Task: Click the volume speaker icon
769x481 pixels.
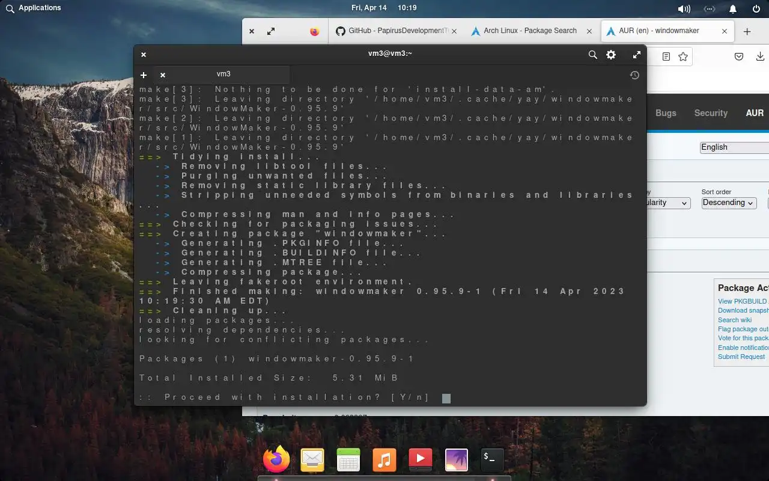Action: point(684,8)
